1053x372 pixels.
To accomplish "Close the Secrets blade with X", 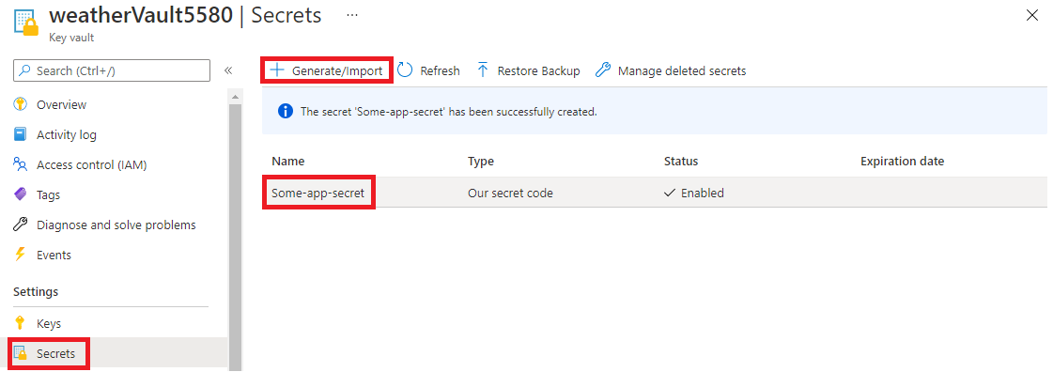I will [x=1032, y=15].
